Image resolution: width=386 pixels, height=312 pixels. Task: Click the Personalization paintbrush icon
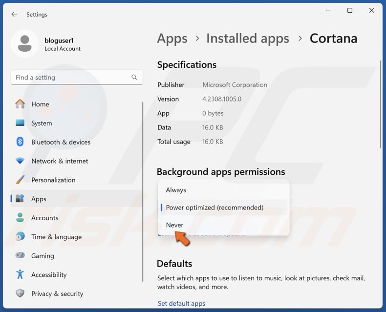click(20, 180)
